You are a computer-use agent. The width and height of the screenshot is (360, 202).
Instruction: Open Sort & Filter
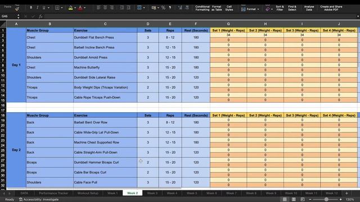coord(280,8)
